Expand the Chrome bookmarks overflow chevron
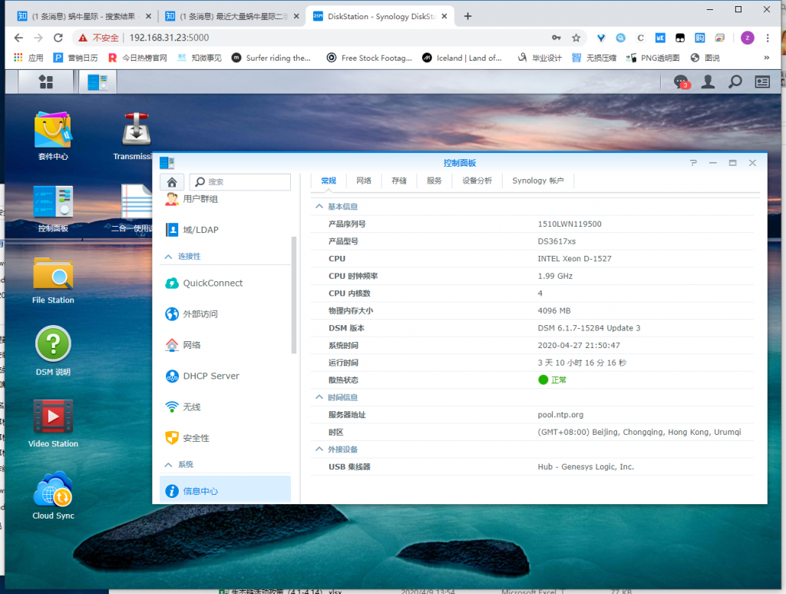The image size is (786, 594). tap(767, 58)
